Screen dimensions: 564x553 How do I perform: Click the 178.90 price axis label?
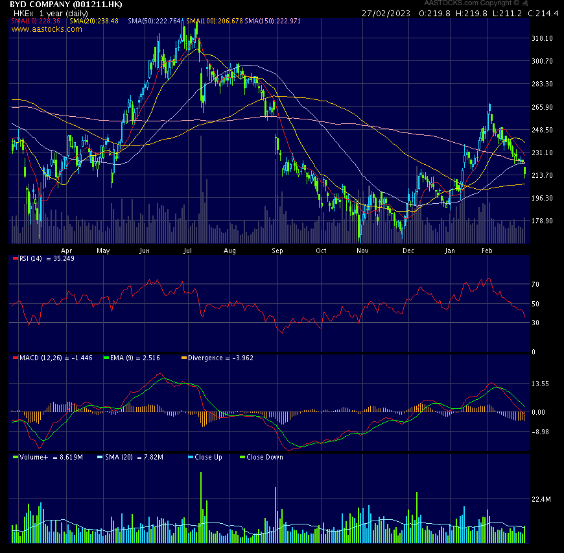point(542,221)
